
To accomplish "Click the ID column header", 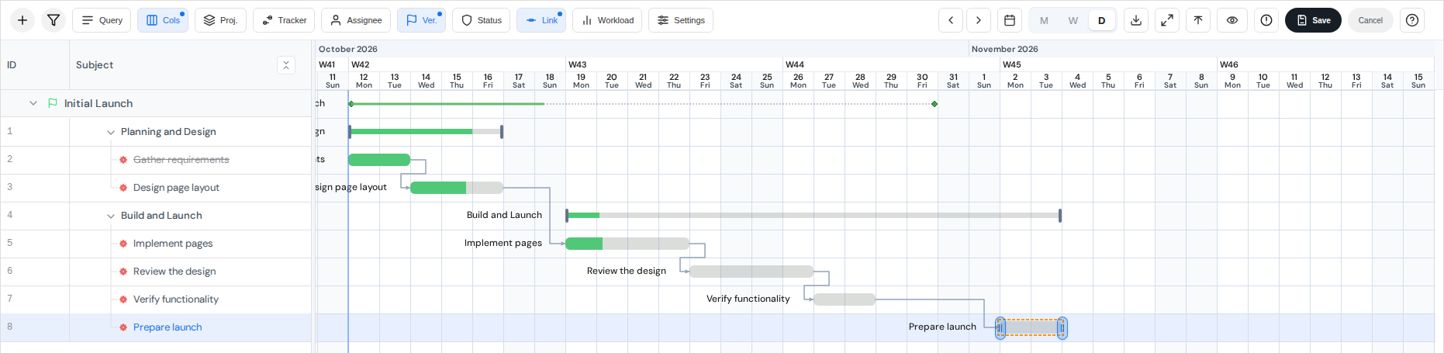I will (x=34, y=65).
